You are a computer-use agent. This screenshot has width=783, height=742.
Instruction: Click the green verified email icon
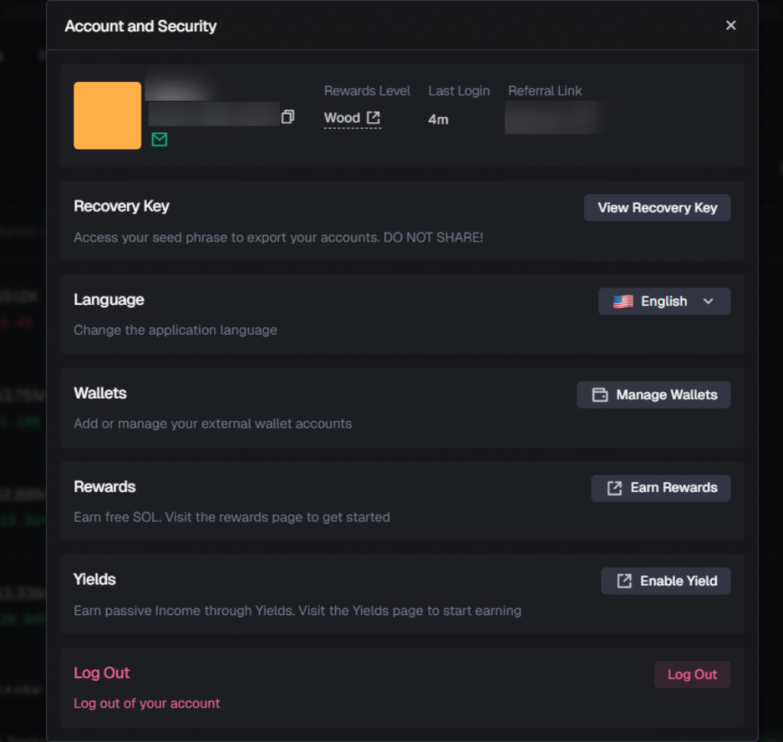coord(159,140)
